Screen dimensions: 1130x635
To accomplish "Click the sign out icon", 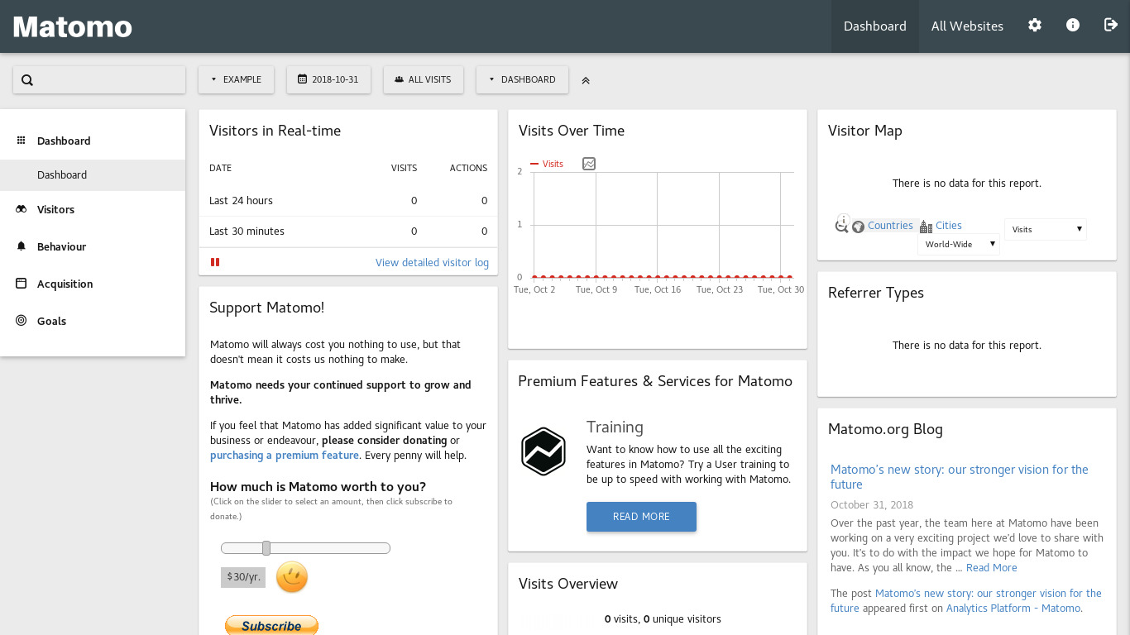I will [x=1111, y=26].
